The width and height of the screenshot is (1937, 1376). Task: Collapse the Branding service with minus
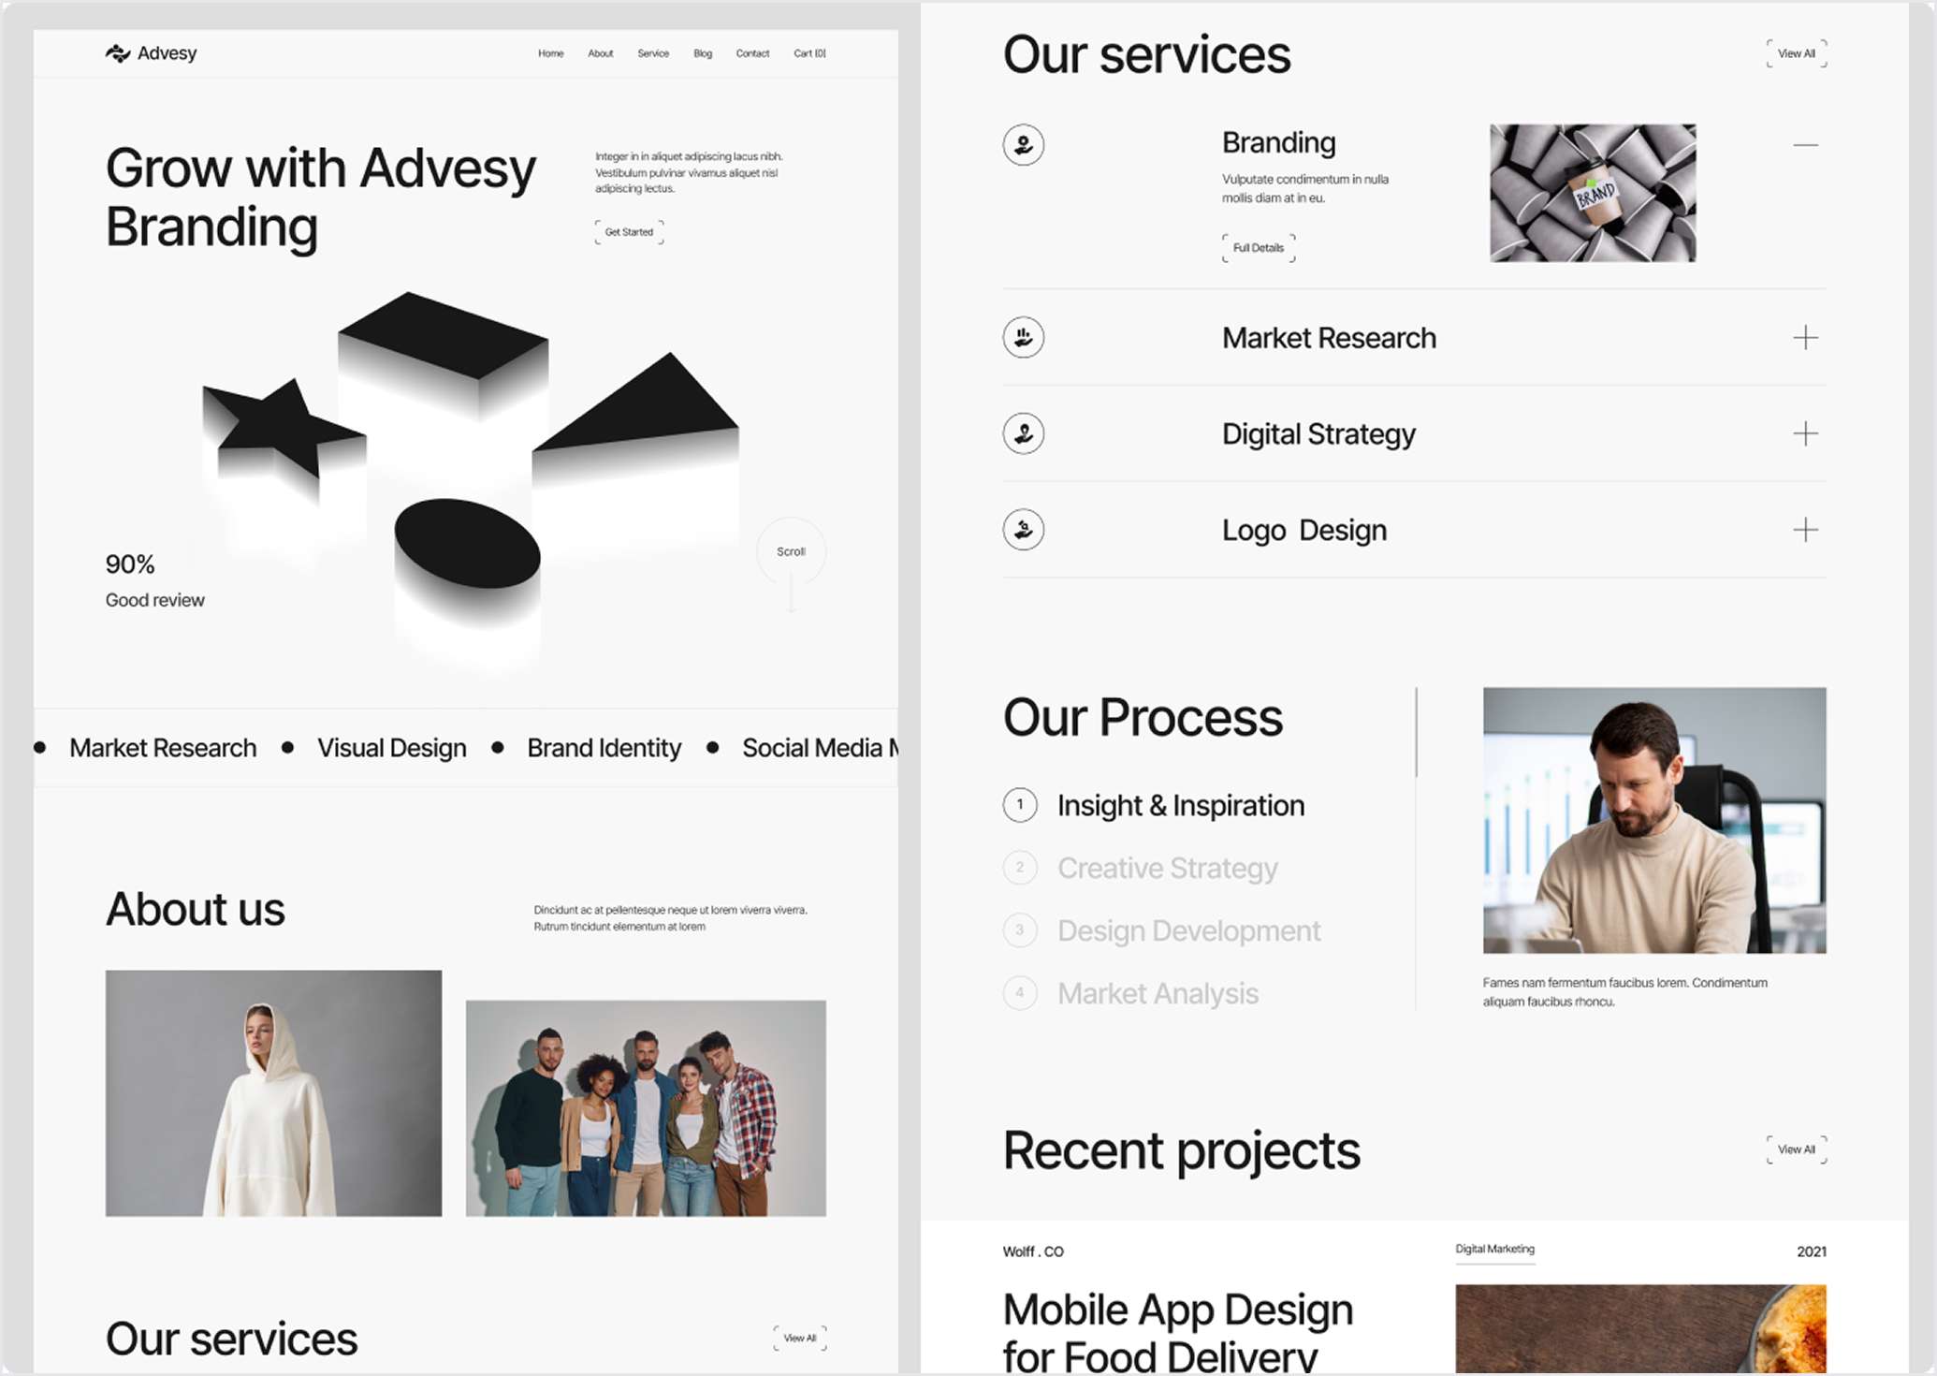click(1805, 145)
